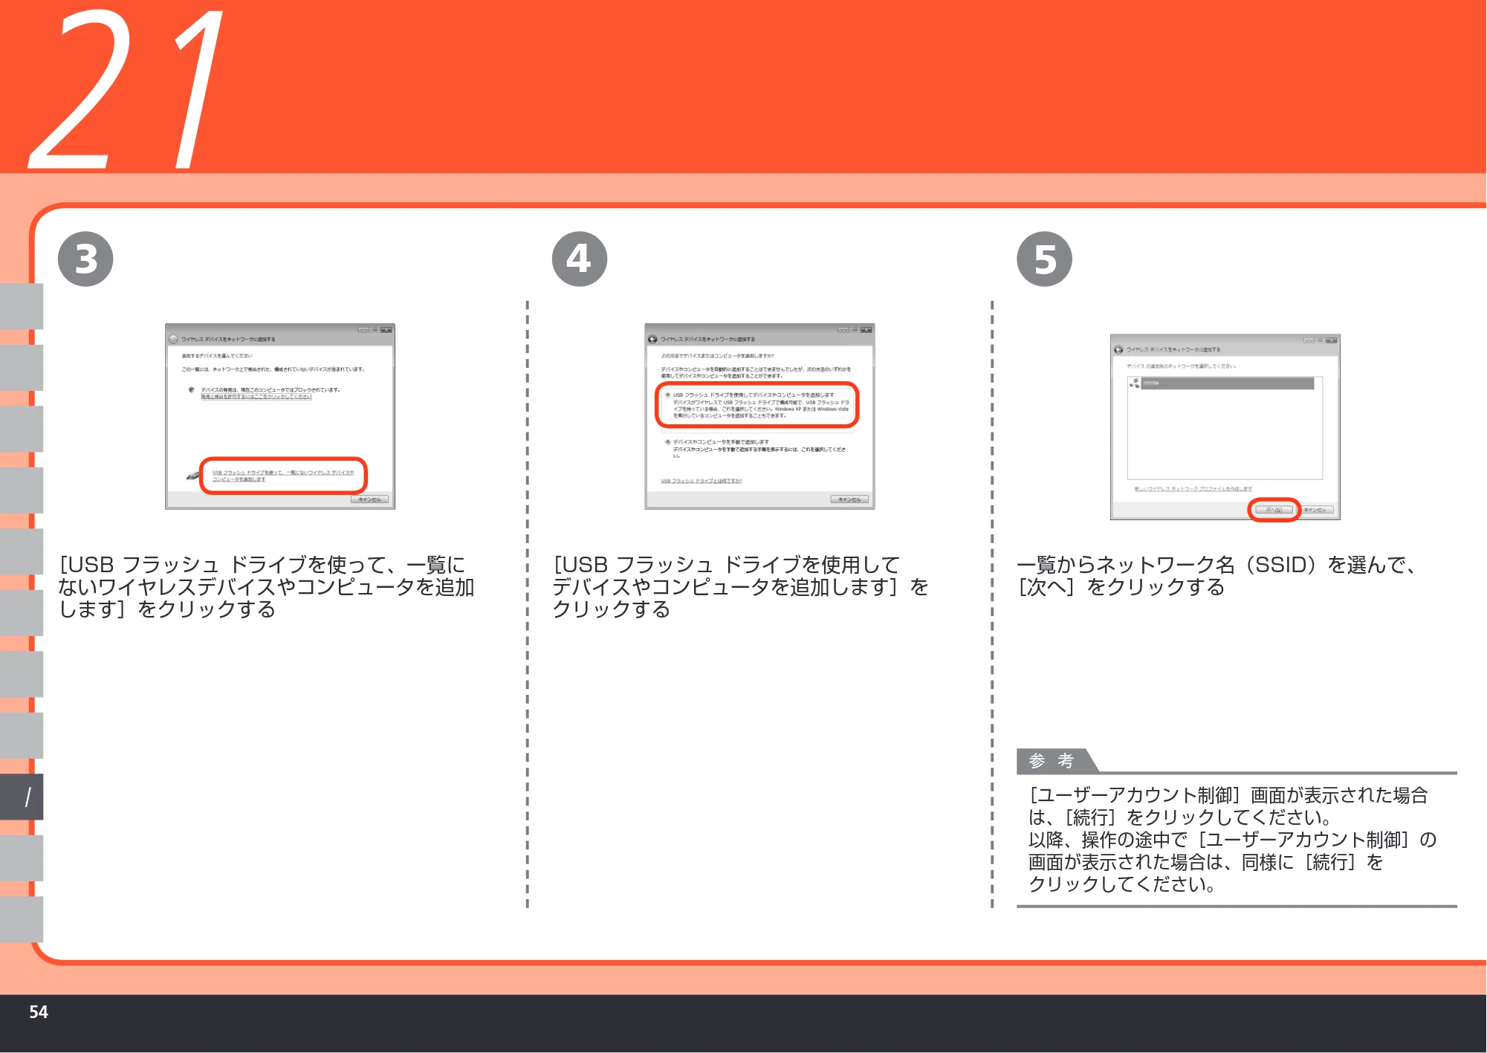This screenshot has height=1053, width=1487.
Task: Open USB flash drive link in step 3 dialog
Action: 283,476
